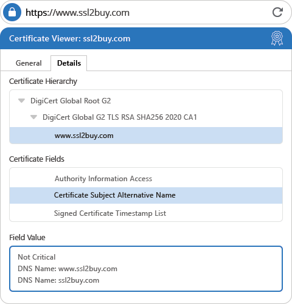Switch to the General tab
Screen dimensions: 292x304
[29, 63]
